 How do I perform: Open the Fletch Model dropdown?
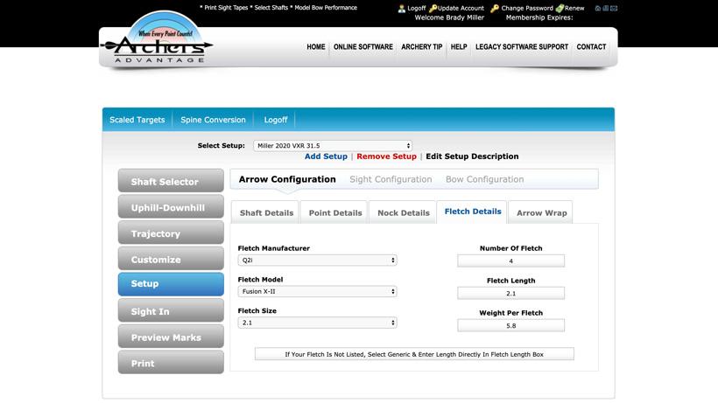pyautogui.click(x=317, y=291)
